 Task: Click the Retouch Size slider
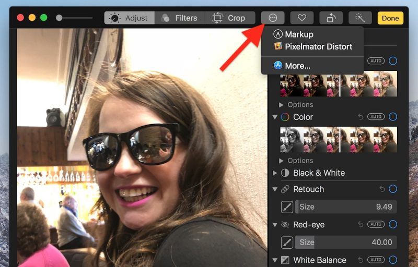click(345, 207)
